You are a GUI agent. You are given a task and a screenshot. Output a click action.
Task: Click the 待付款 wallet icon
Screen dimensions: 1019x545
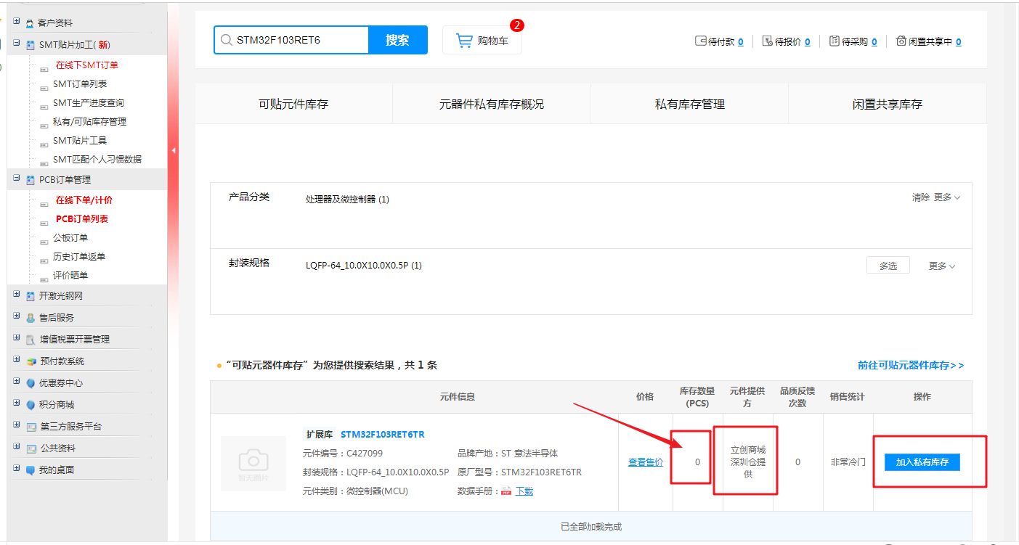pos(701,41)
